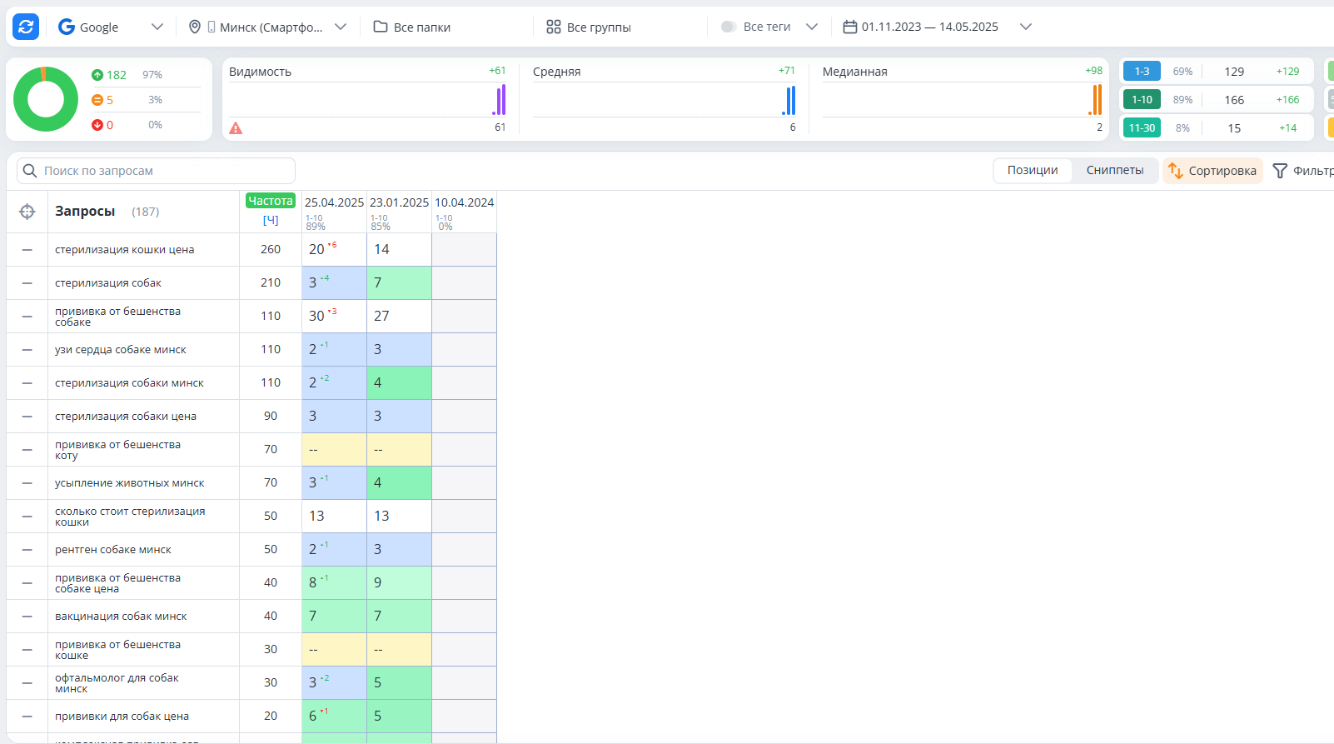Click position 13 under 25.04.2025
The width and height of the screenshot is (1334, 744).
click(316, 516)
